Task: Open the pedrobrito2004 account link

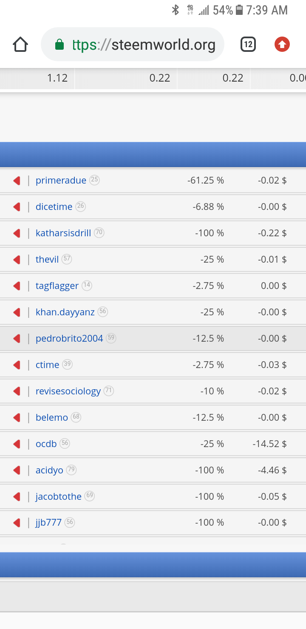Action: point(69,339)
